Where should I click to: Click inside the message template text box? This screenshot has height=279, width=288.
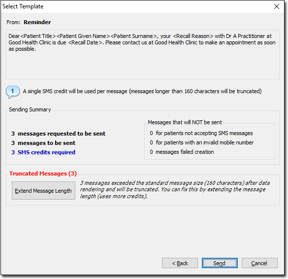tap(142, 54)
